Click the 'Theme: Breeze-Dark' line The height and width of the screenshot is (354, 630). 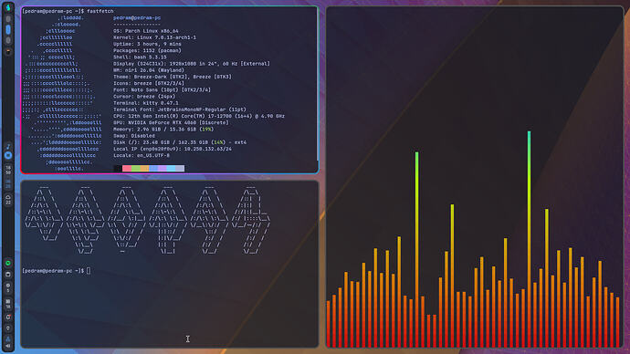173,77
